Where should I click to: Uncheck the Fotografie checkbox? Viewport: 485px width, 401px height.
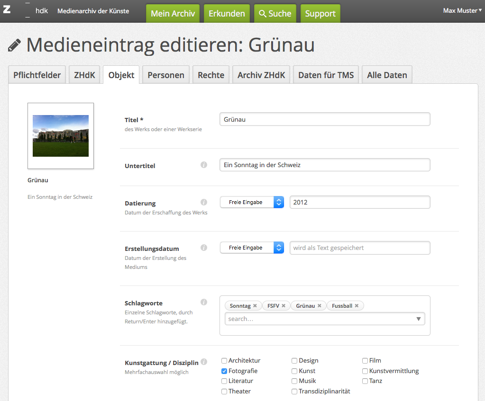[225, 371]
